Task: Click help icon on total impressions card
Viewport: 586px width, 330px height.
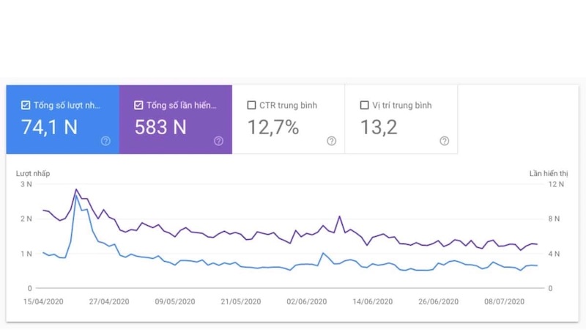Action: 218,141
